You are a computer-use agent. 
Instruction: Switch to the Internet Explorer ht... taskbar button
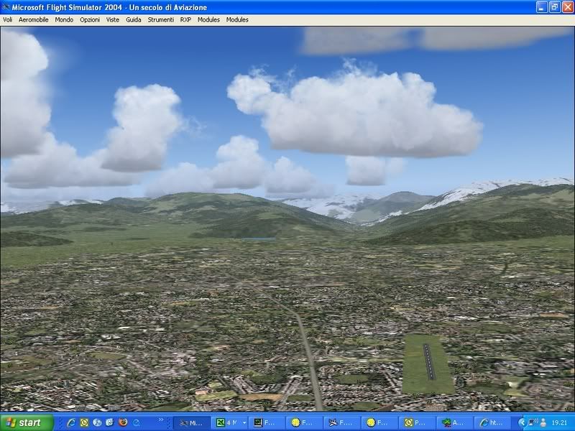click(x=492, y=423)
